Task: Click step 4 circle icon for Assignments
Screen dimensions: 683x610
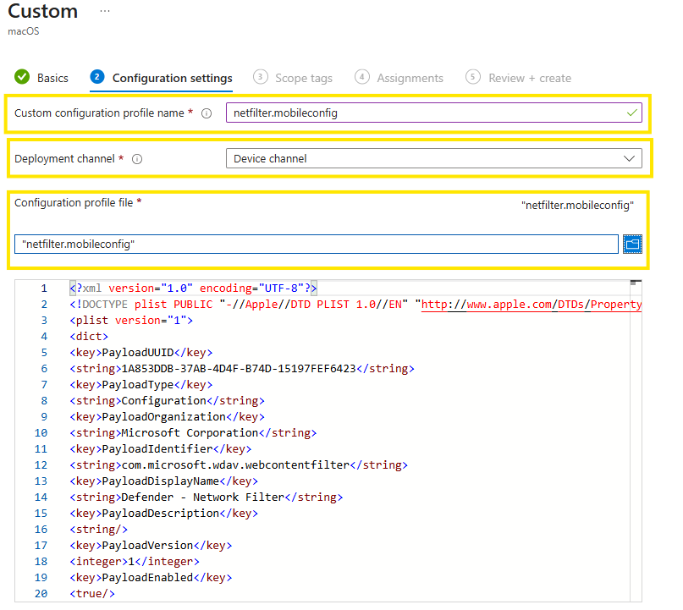Action: tap(362, 77)
